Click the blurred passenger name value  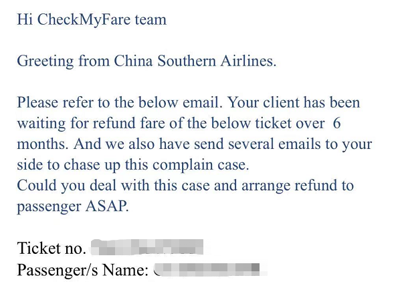tap(210, 269)
